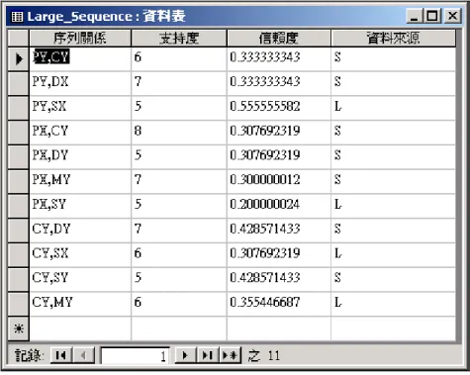Click the PX,MY cell
The width and height of the screenshot is (470, 375).
tap(80, 181)
